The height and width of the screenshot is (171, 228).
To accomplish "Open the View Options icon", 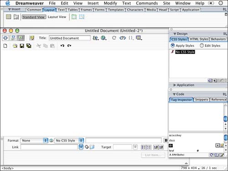I will [x=139, y=38].
